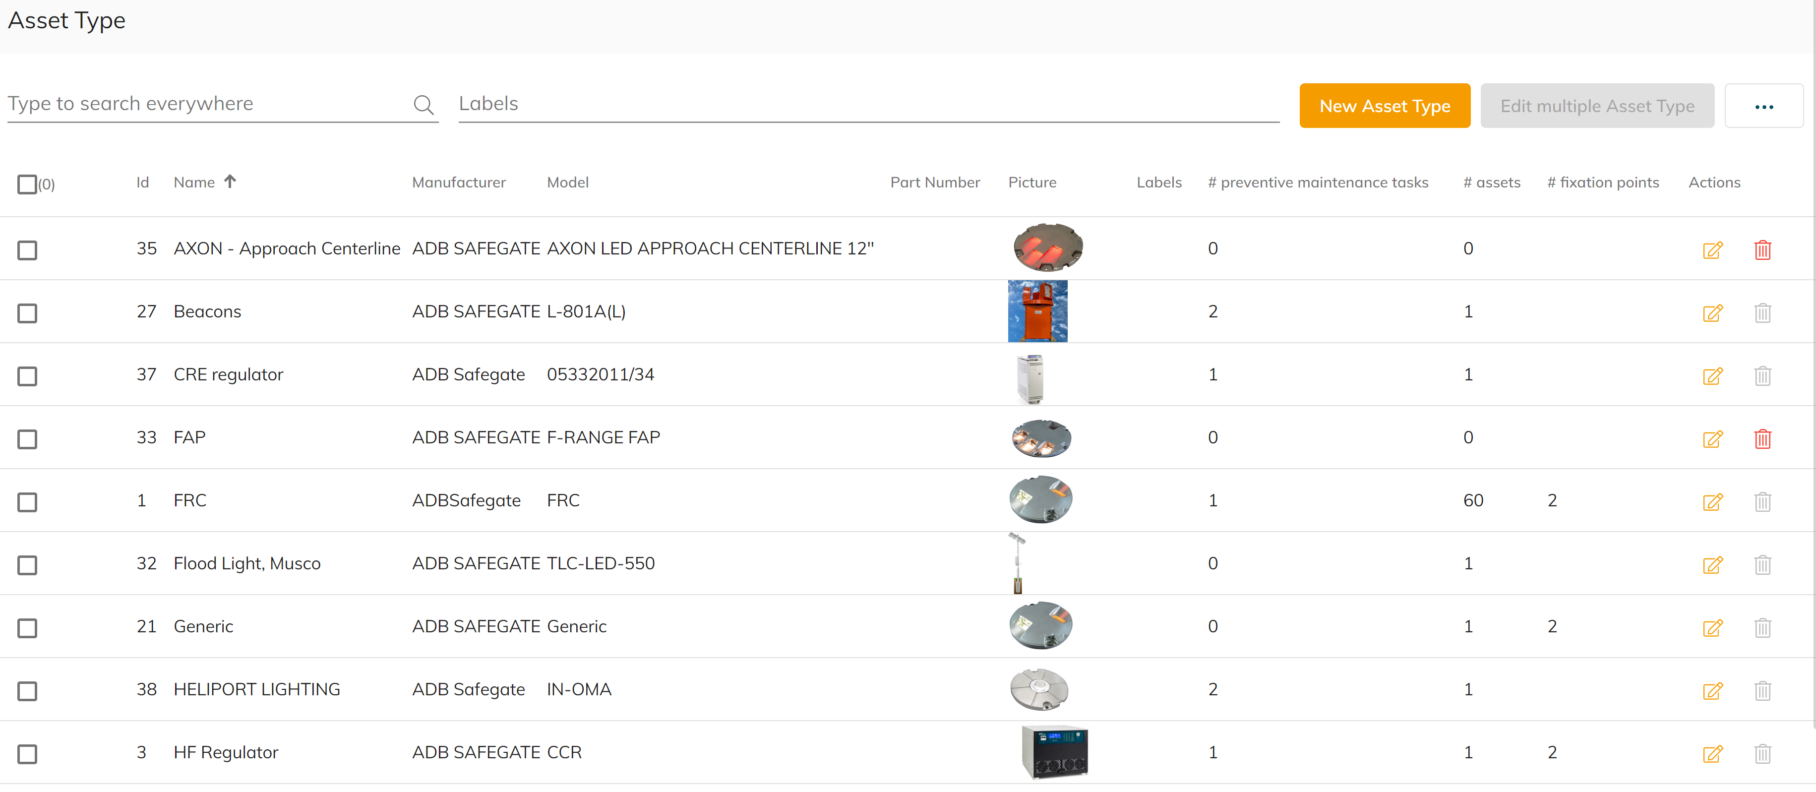Viewport: 1816px width, 792px height.
Task: Delete AXON - Approach Centerline row
Action: [x=1762, y=249]
